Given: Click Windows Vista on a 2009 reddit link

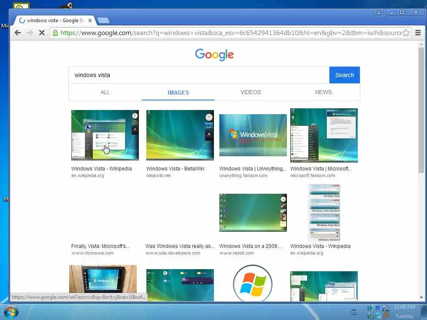Looking at the screenshot, I should tap(250, 246).
